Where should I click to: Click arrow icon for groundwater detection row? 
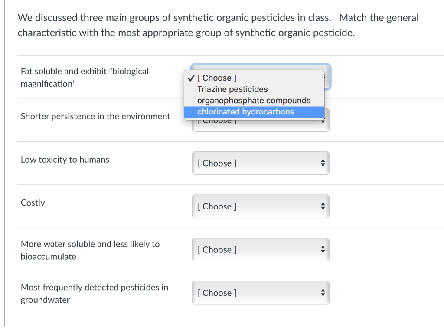click(322, 293)
